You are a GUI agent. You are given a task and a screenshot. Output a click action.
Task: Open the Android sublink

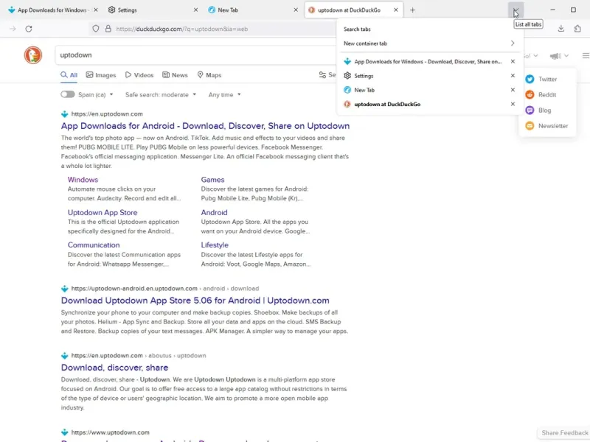coord(214,212)
